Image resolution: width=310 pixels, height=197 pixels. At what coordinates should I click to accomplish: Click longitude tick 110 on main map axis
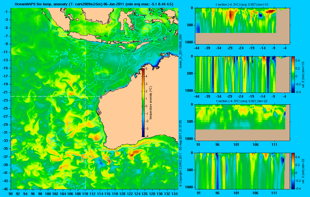[x=85, y=194]
